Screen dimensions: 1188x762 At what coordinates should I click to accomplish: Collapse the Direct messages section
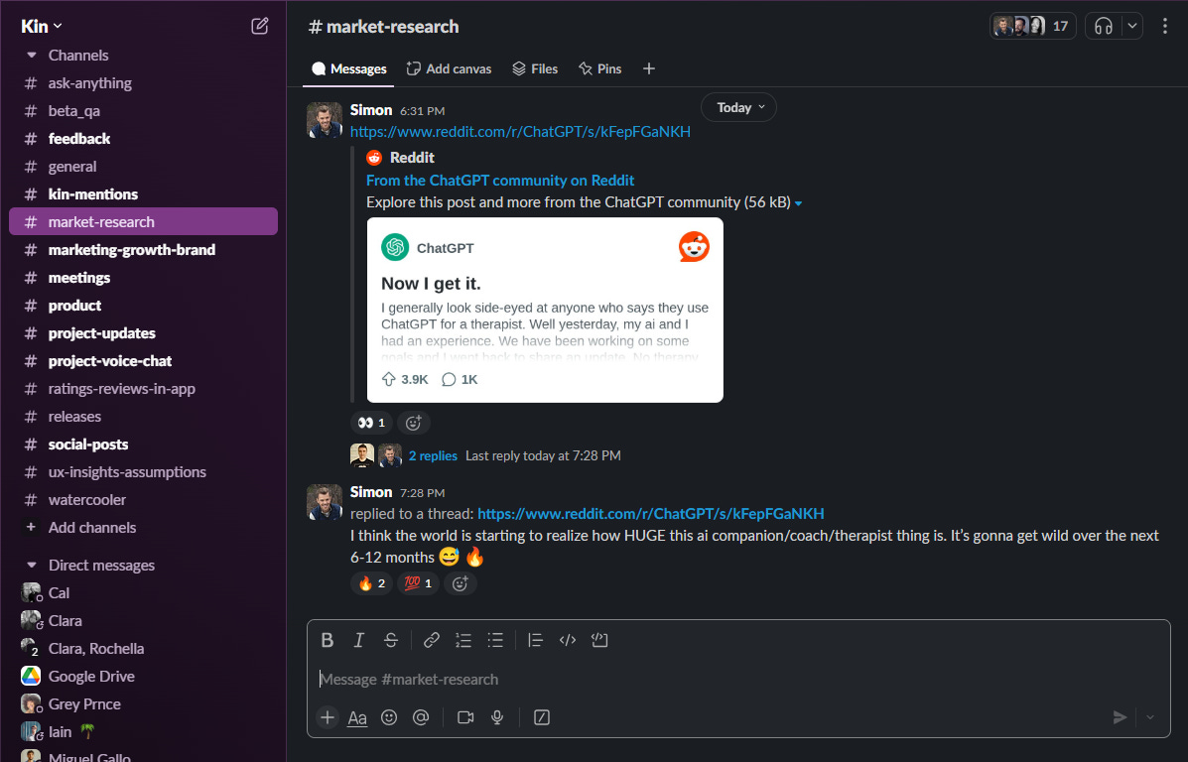point(31,566)
